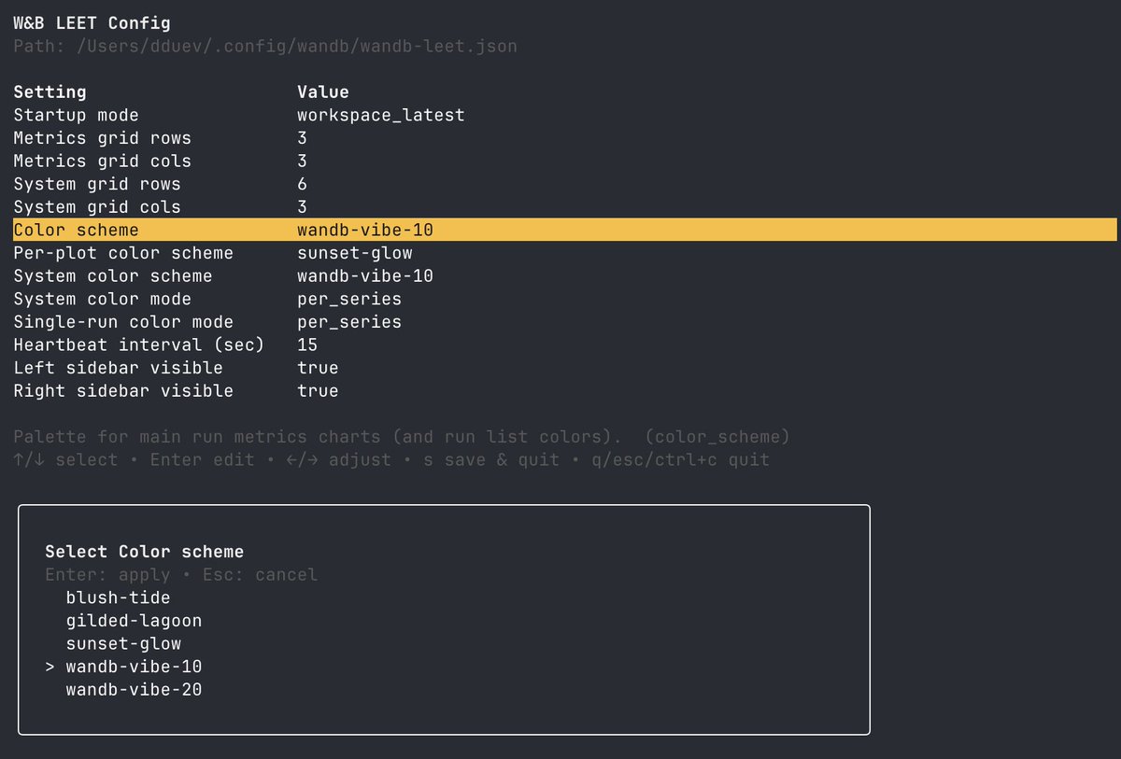
Task: Click the workspace_latest value
Action: (x=381, y=115)
